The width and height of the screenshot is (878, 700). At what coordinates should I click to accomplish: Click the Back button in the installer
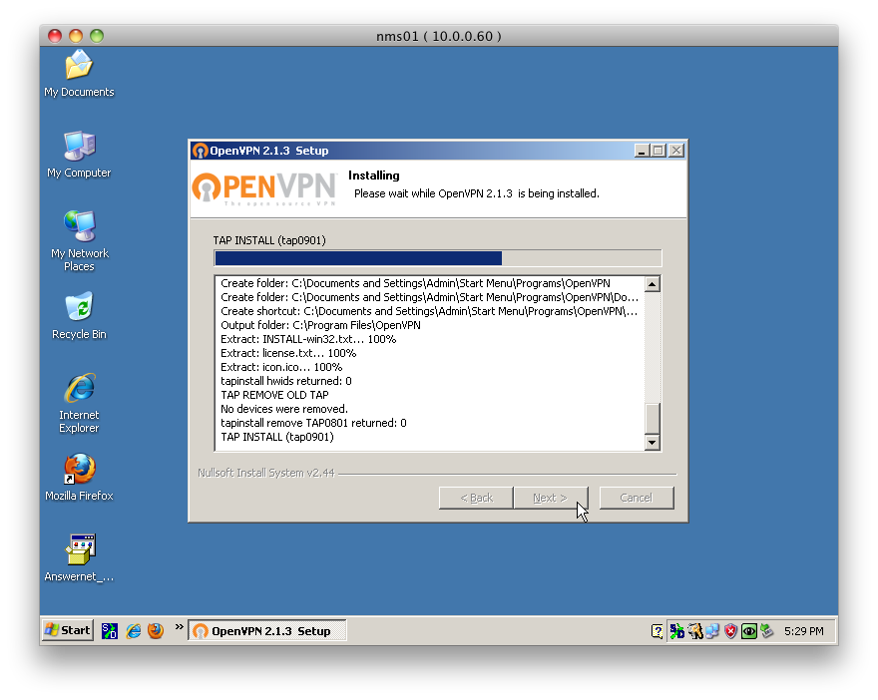[x=476, y=498]
